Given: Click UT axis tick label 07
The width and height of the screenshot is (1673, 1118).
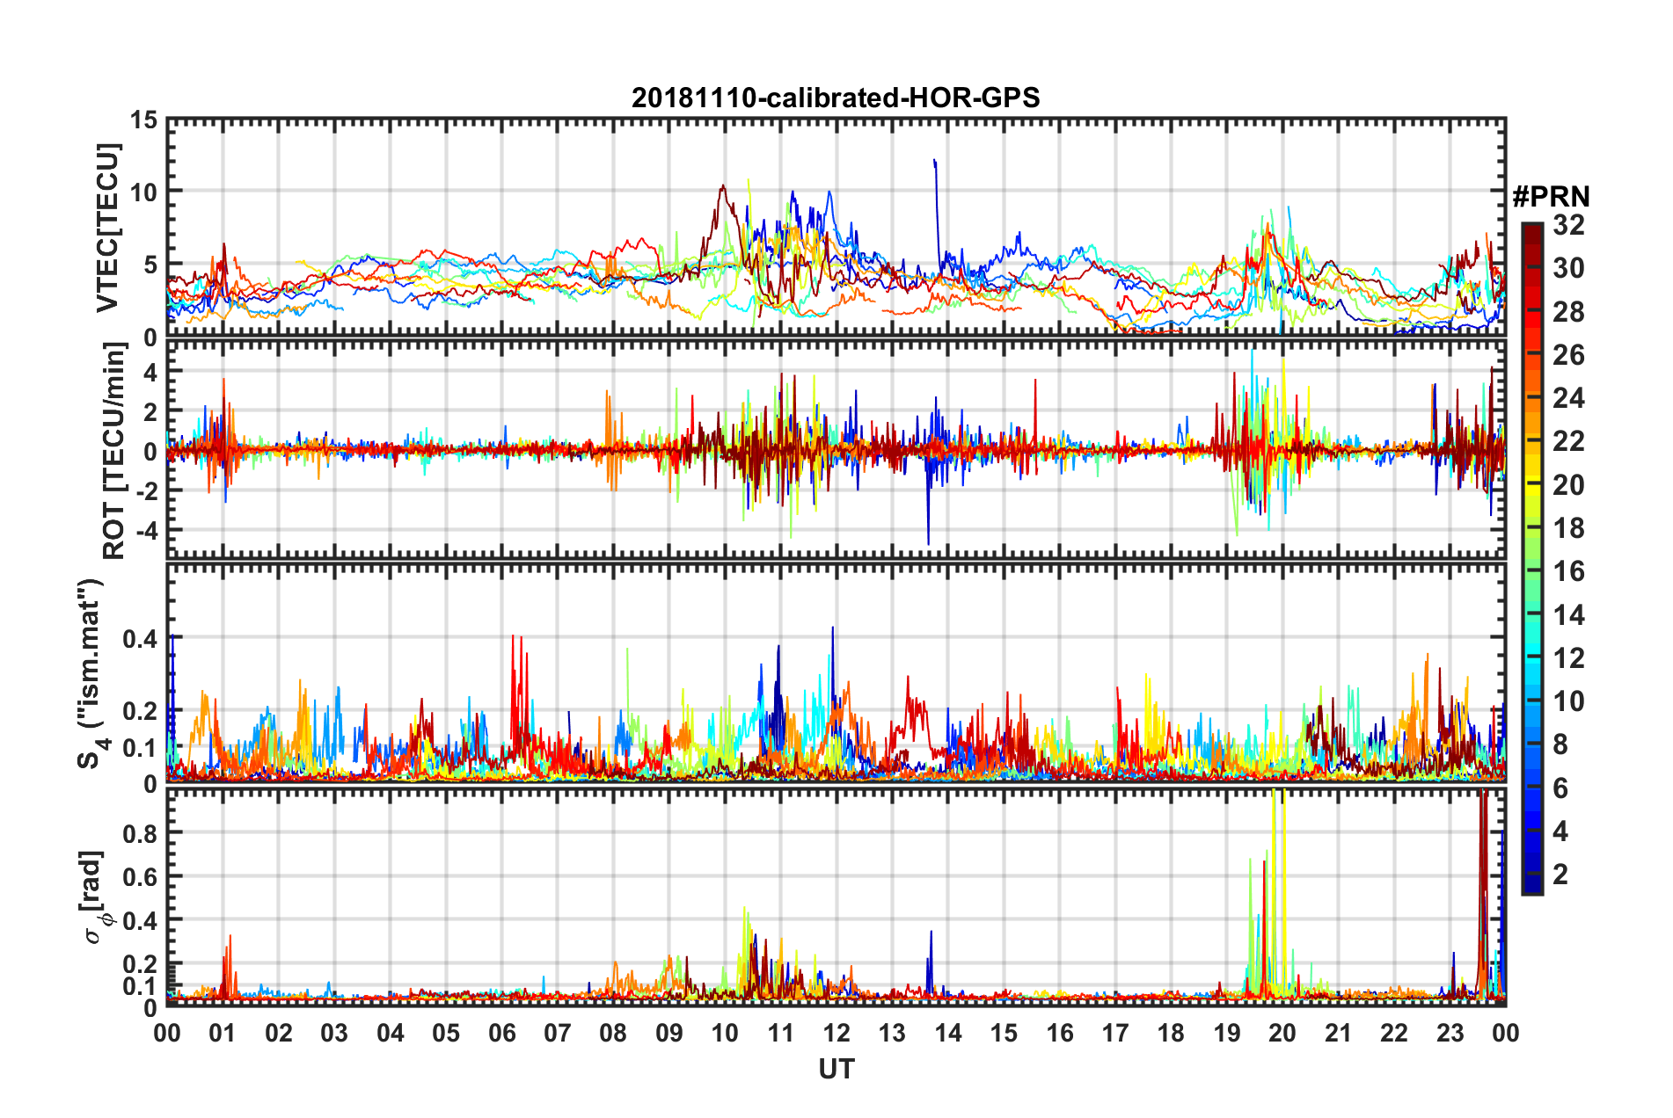Looking at the screenshot, I should pos(558,1033).
